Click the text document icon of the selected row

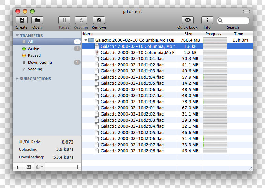[x=97, y=46]
